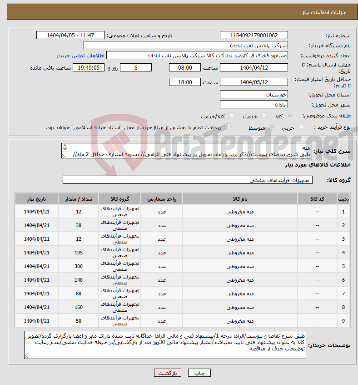
Task: Click the تاریخ نیاز column header
Action: tap(36, 199)
